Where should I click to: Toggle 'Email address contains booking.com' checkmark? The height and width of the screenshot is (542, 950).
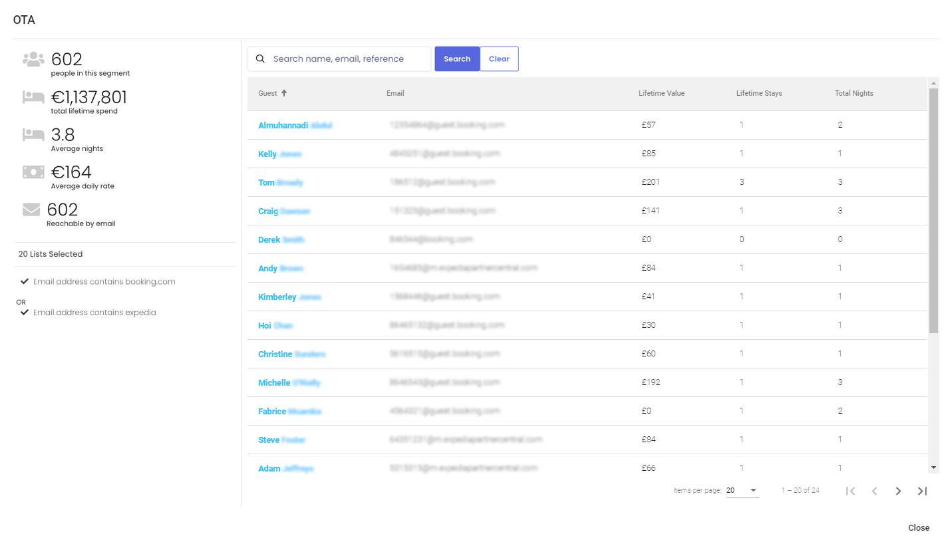coord(25,281)
